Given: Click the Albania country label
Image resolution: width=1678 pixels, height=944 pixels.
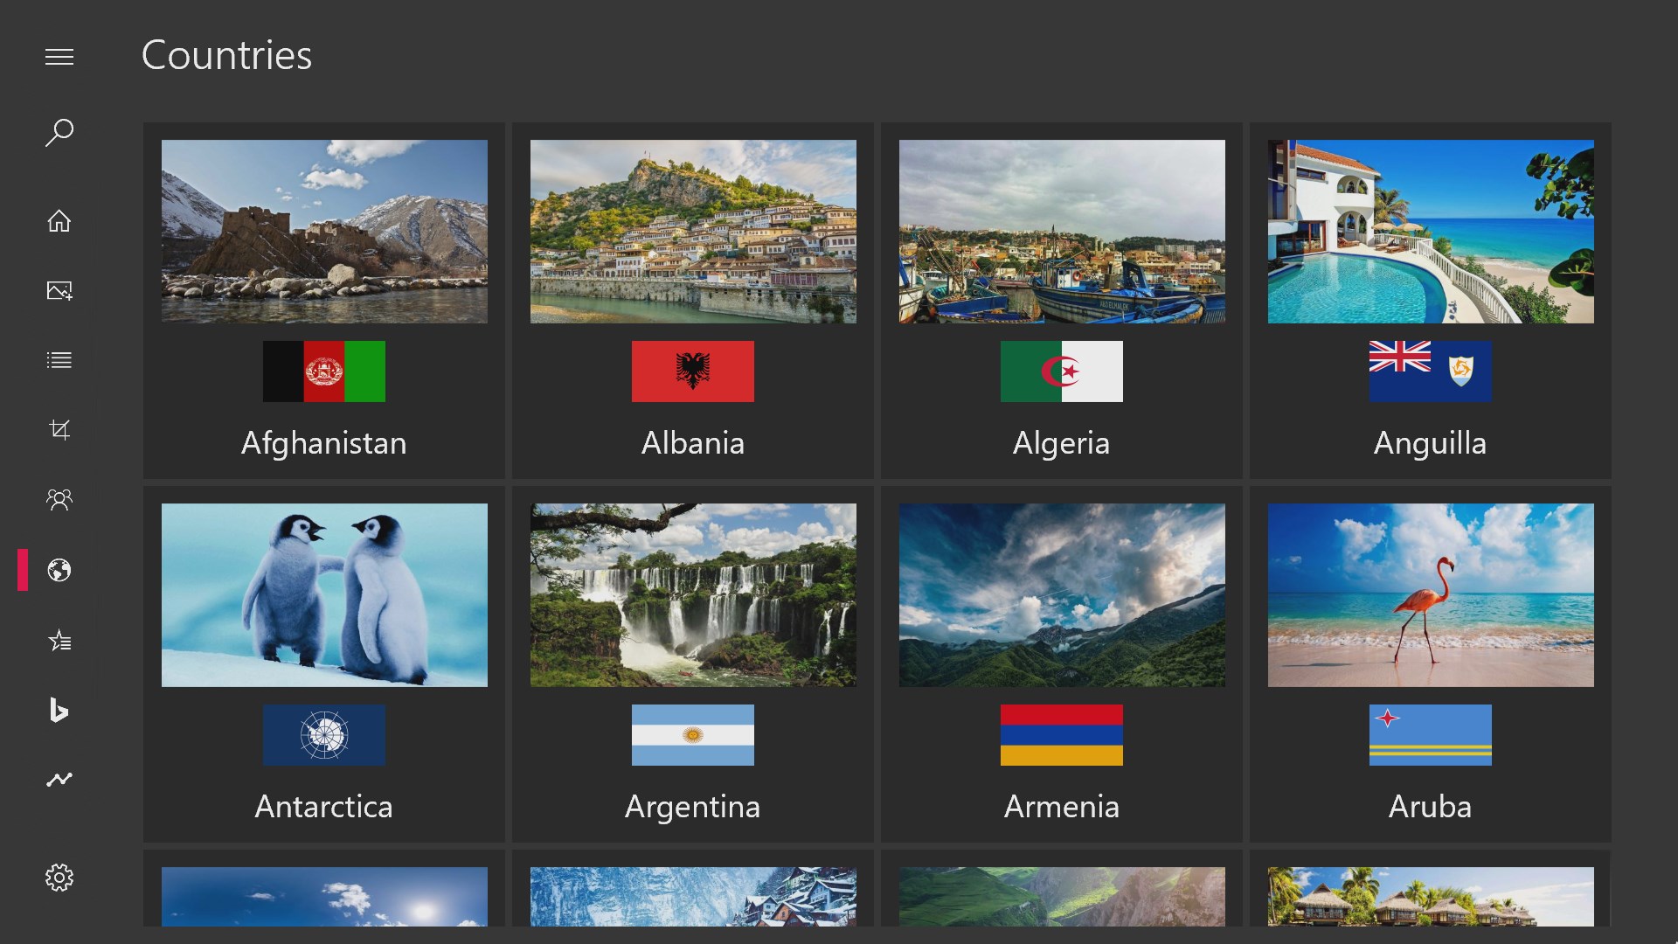Looking at the screenshot, I should coord(692,443).
